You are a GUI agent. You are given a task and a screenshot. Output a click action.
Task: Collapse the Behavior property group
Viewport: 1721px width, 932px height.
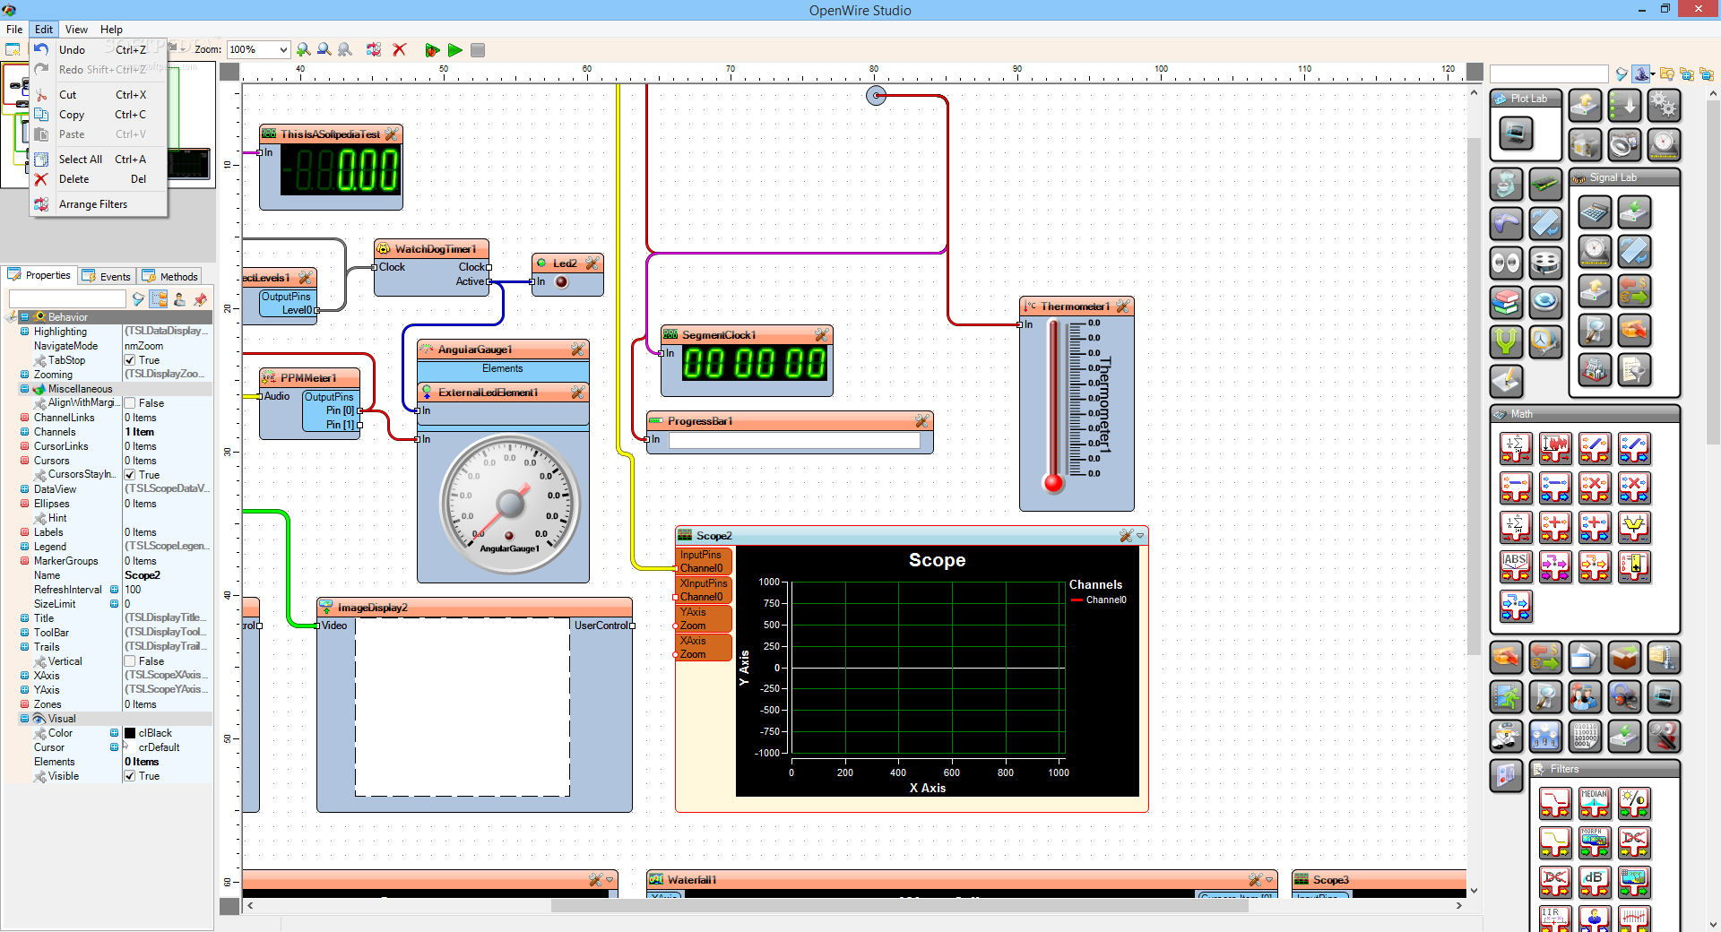point(25,317)
